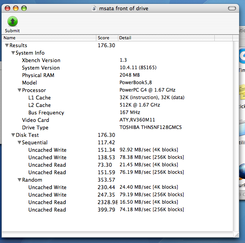Select the System Version row

117,68
